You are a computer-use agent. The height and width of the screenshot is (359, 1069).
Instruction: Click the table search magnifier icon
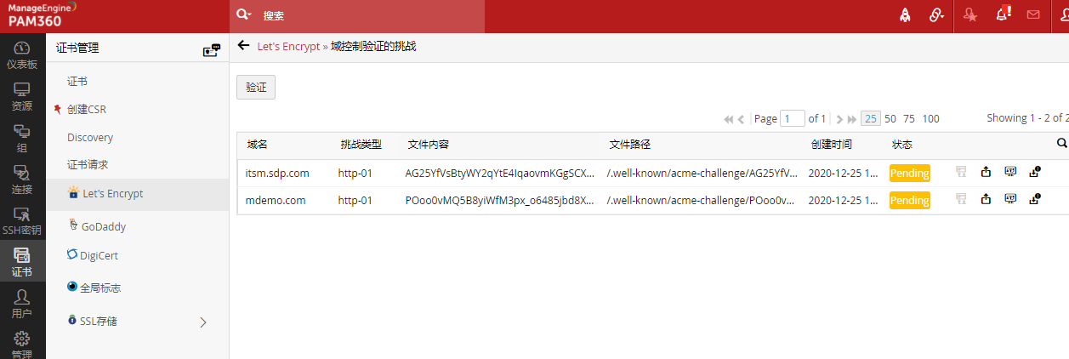click(1061, 144)
